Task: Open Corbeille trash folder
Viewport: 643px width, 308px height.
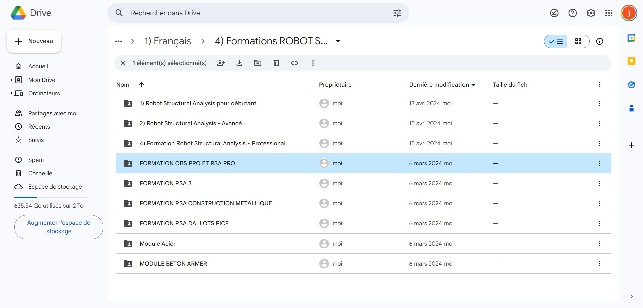Action: 40,173
